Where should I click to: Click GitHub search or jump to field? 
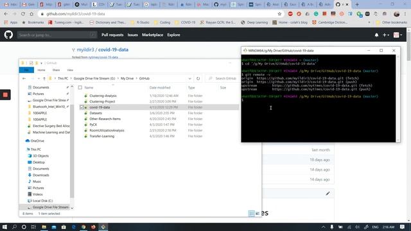coord(57,35)
